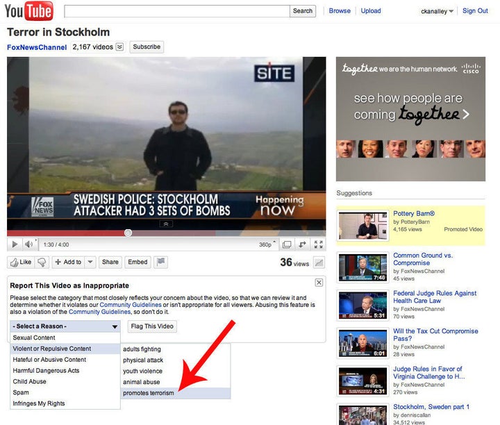This screenshot has width=500, height=425.
Task: Open the 6:01 Tax Cut video thumbnail
Action: tap(363, 343)
